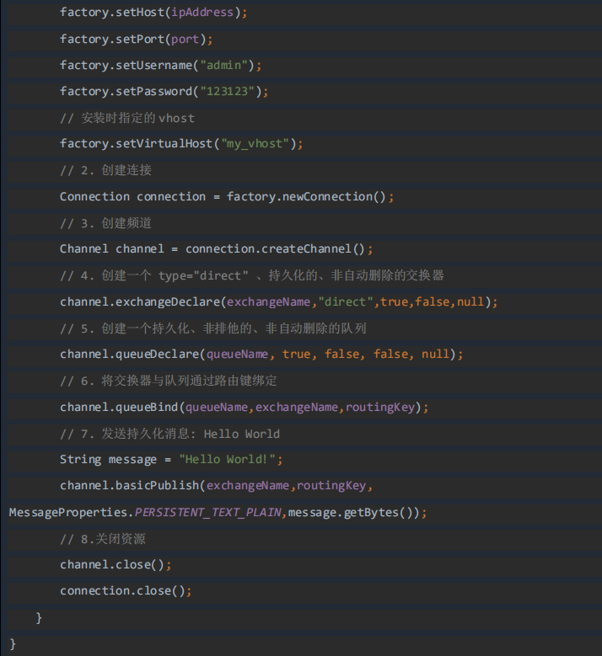Select the "direct" string in exchangeDeclare
Screen dimensions: 602x656
[x=346, y=302]
